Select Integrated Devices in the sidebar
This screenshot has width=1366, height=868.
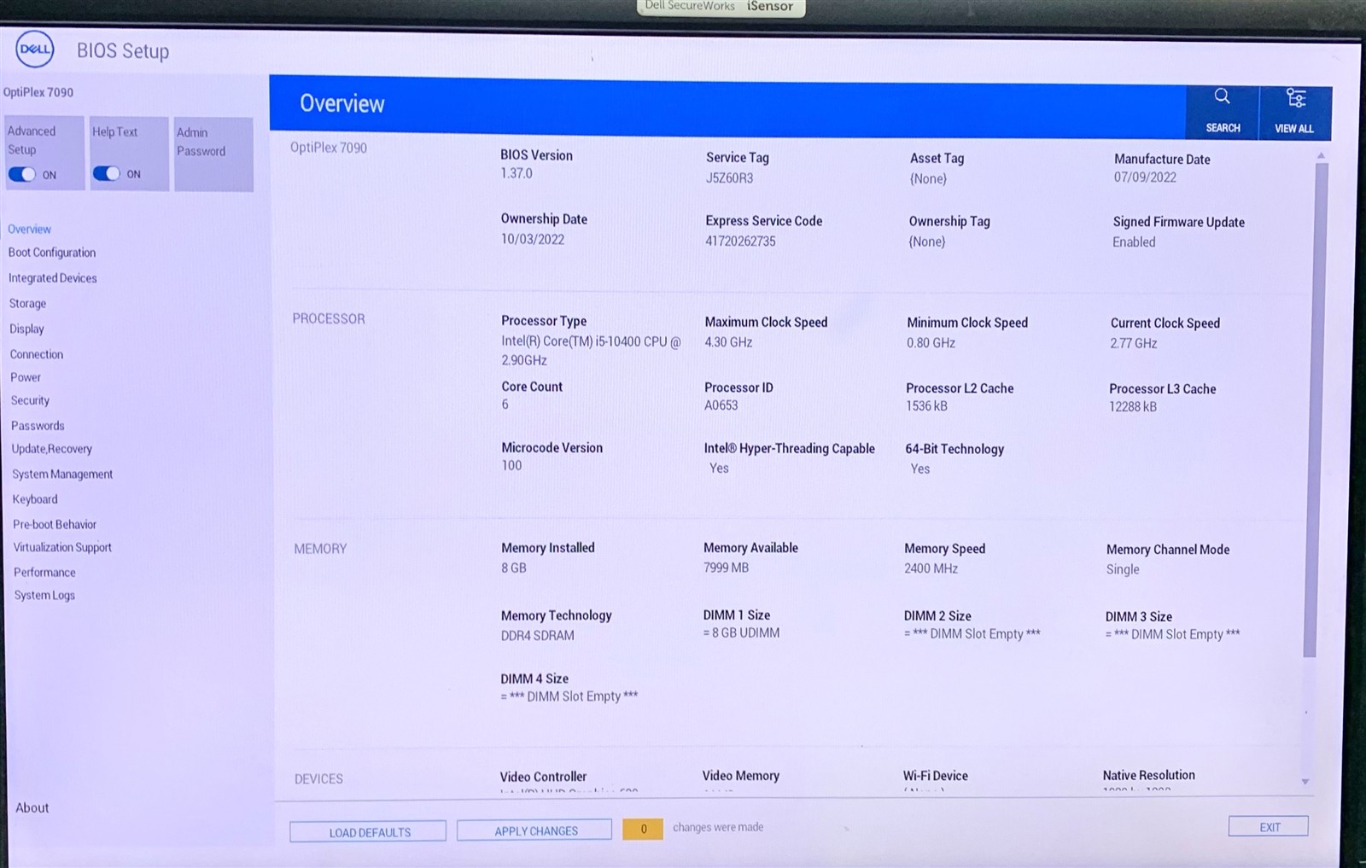53,278
